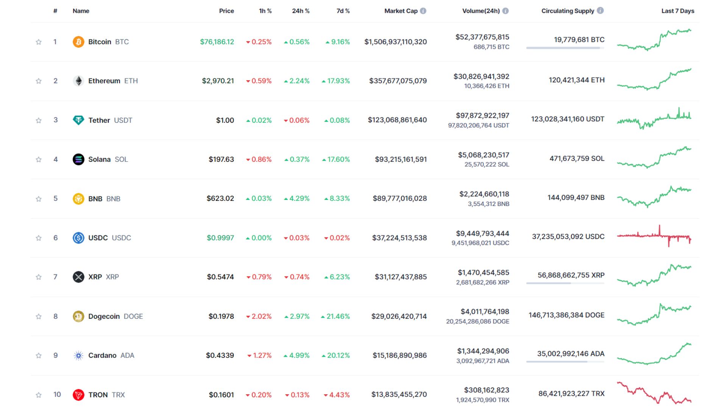Click the Bitcoin BTC coin logo
Image resolution: width=727 pixels, height=409 pixels.
click(78, 42)
